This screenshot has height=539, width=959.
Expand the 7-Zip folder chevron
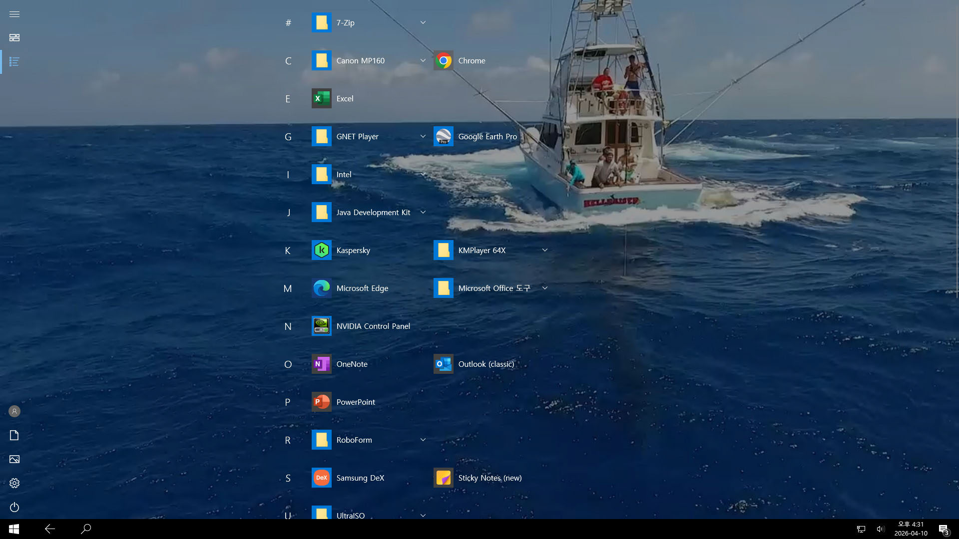(x=423, y=22)
